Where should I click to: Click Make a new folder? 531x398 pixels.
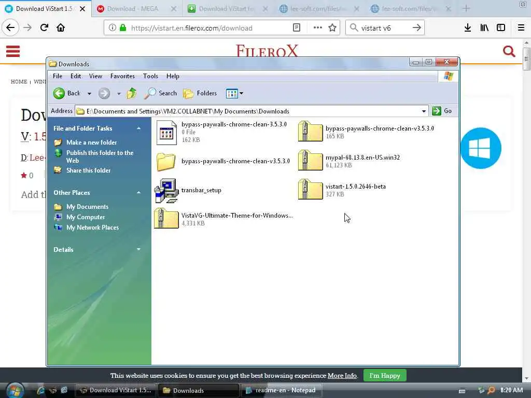point(91,143)
